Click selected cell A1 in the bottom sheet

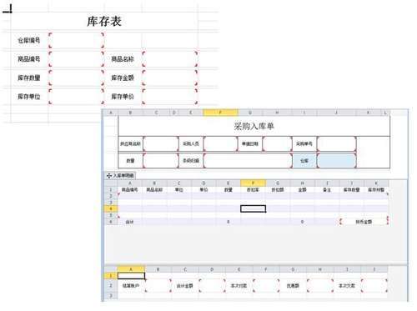pos(131,276)
